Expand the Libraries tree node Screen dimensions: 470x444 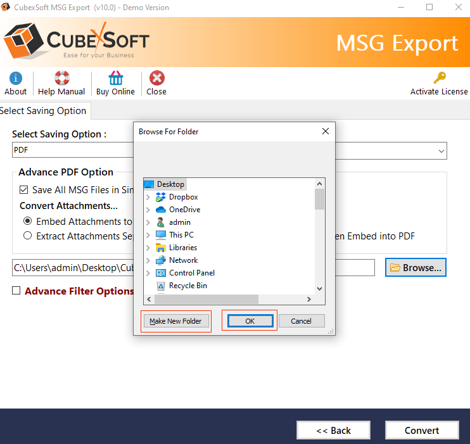[148, 248]
